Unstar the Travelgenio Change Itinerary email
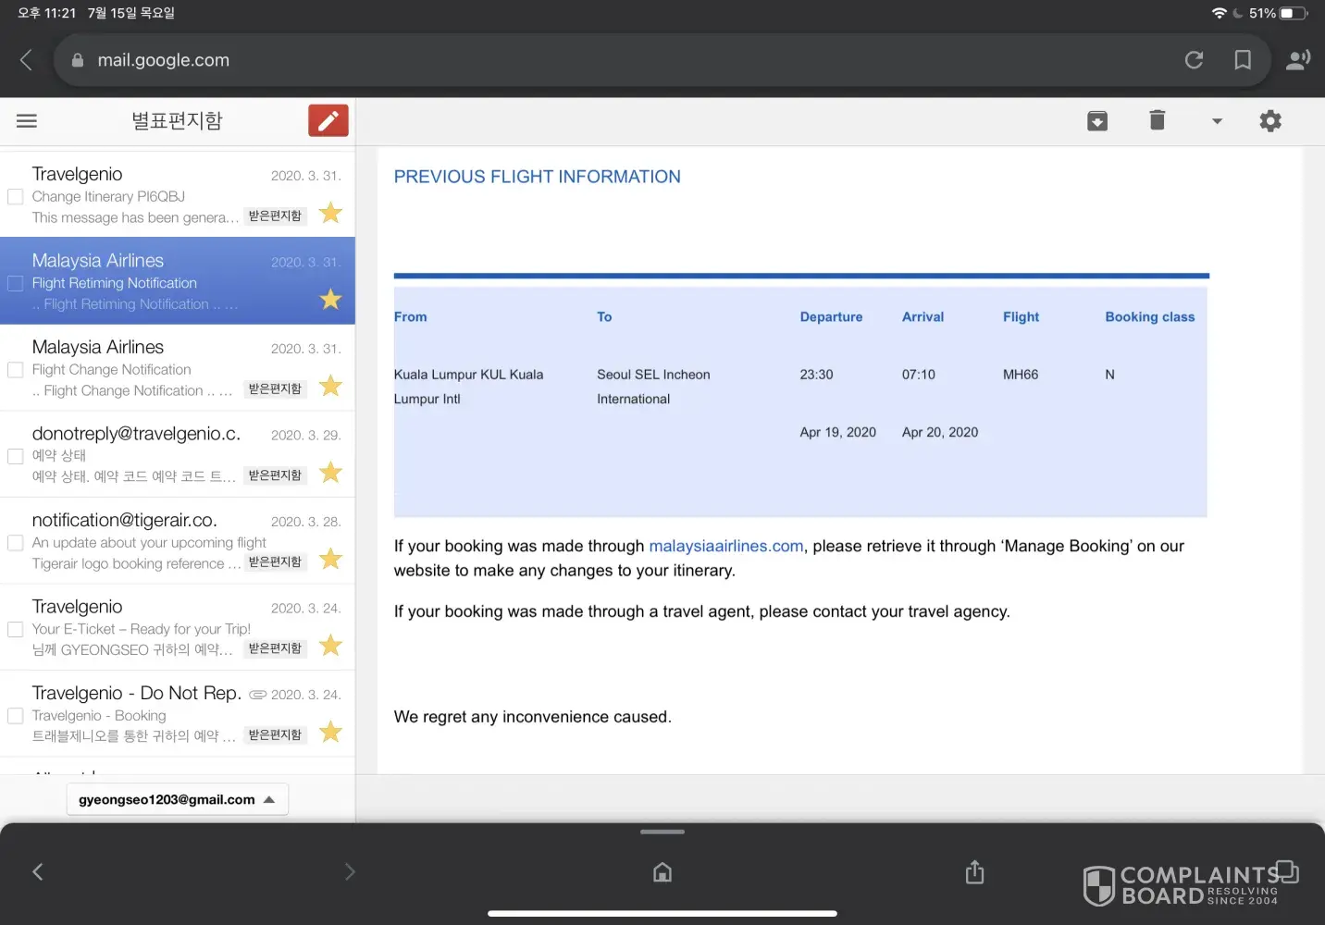 click(330, 214)
